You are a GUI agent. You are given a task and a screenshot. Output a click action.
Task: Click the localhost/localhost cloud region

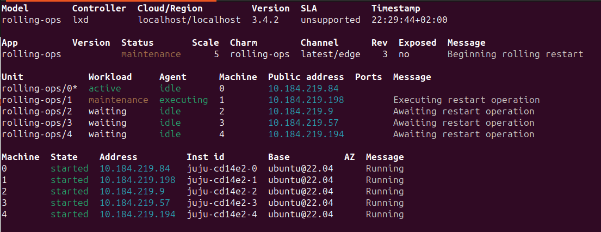(x=189, y=20)
